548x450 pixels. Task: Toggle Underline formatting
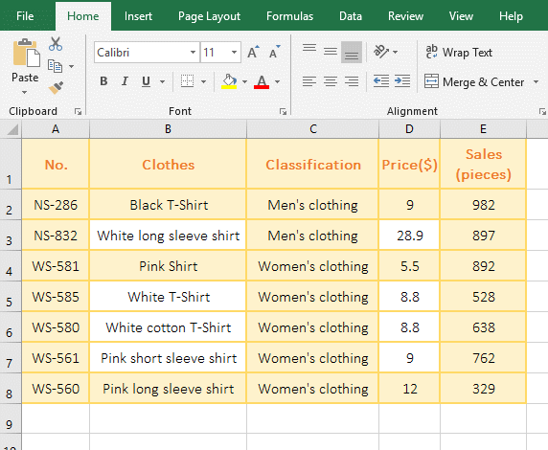coord(146,81)
